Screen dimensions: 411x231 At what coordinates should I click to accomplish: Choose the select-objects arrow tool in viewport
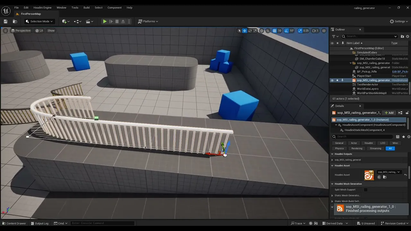point(239,31)
